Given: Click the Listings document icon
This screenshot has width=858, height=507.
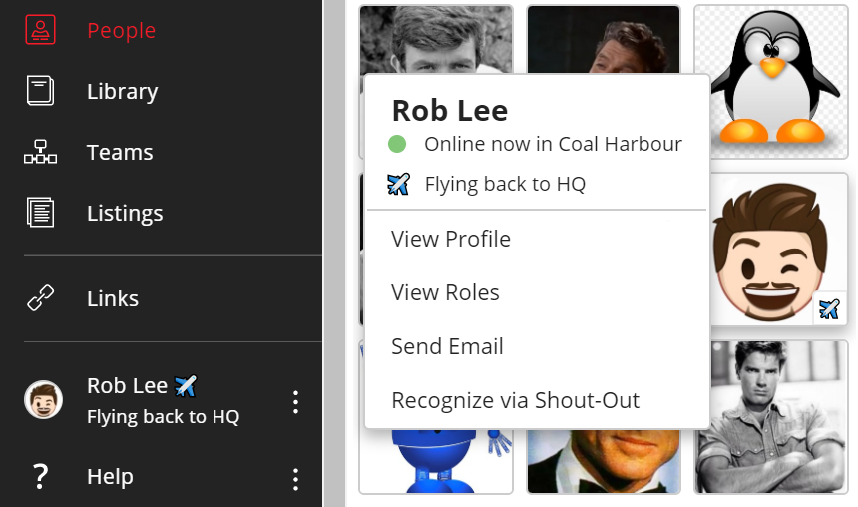Looking at the screenshot, I should [40, 213].
